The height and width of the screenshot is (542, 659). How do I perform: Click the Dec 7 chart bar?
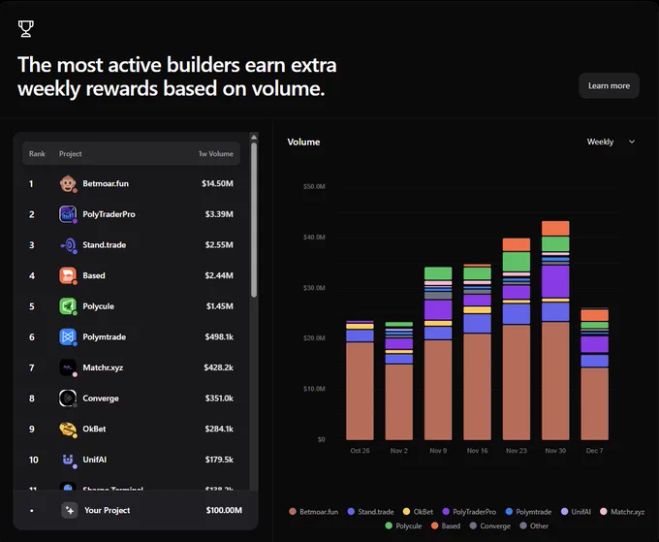click(594, 374)
